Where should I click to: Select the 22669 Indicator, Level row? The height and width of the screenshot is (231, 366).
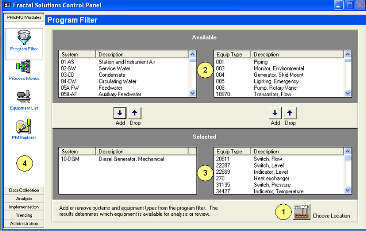279,172
